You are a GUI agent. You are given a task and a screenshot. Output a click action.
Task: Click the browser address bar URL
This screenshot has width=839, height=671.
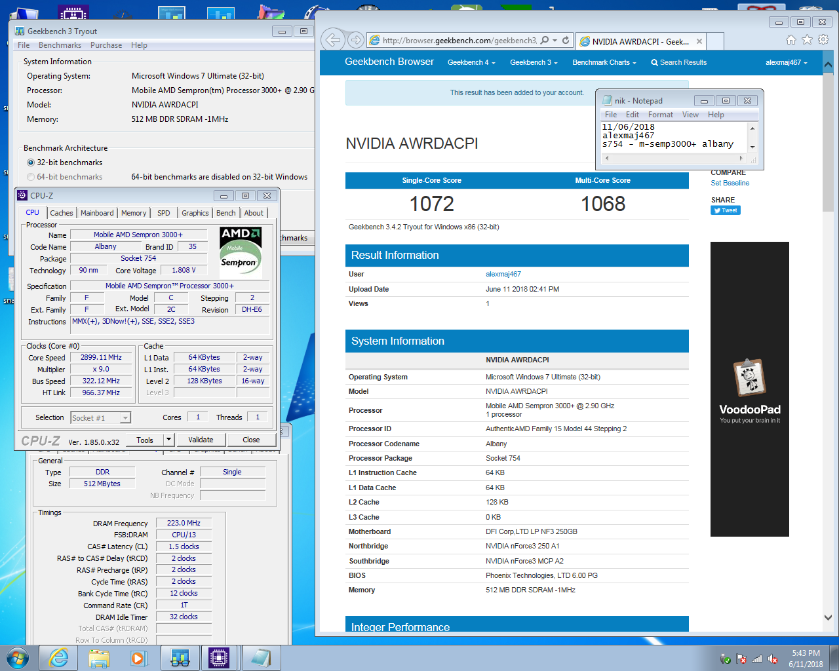click(459, 41)
